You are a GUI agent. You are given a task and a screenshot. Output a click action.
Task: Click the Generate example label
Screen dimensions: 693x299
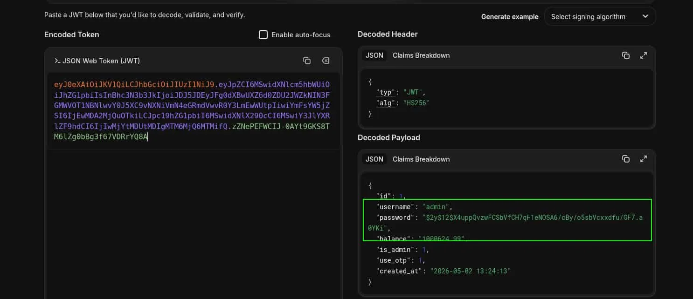[510, 17]
